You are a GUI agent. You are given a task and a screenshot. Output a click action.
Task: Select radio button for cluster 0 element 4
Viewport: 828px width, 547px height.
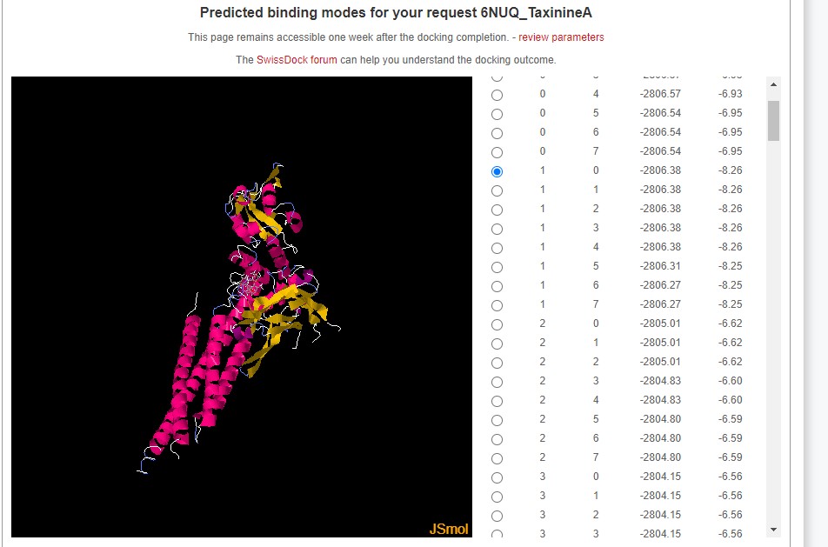tap(497, 95)
